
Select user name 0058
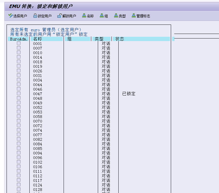coord(38,117)
